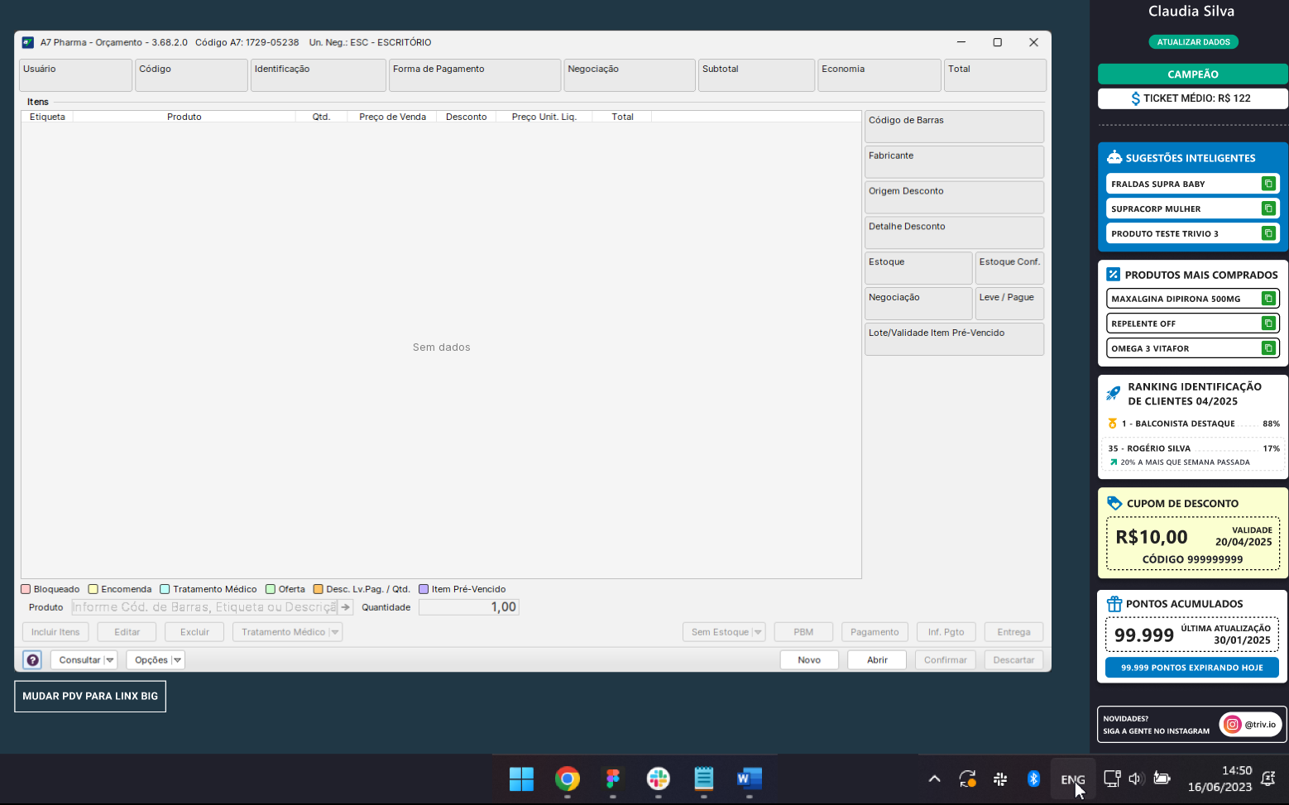Copy the OMEGA 3 VITAFOR product
The image size is (1289, 805).
pos(1267,348)
